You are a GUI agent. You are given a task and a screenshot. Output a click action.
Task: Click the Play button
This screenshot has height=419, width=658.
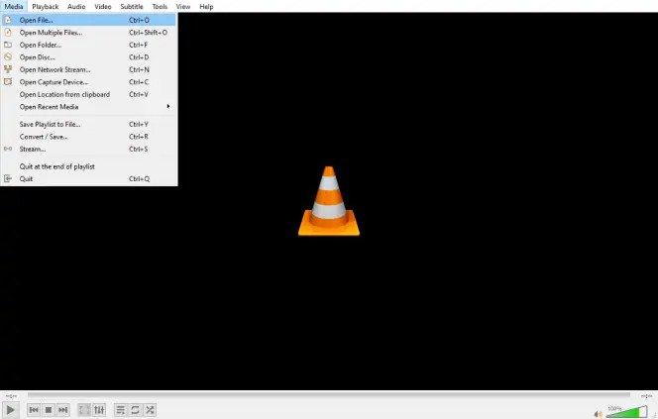pos(11,410)
